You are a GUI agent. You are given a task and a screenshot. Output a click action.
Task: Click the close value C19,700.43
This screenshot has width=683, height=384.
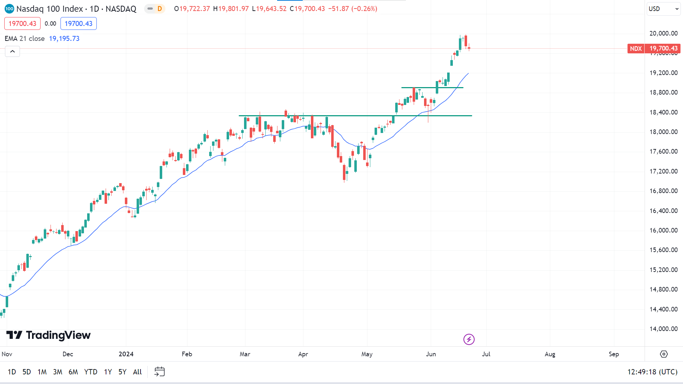click(x=307, y=9)
